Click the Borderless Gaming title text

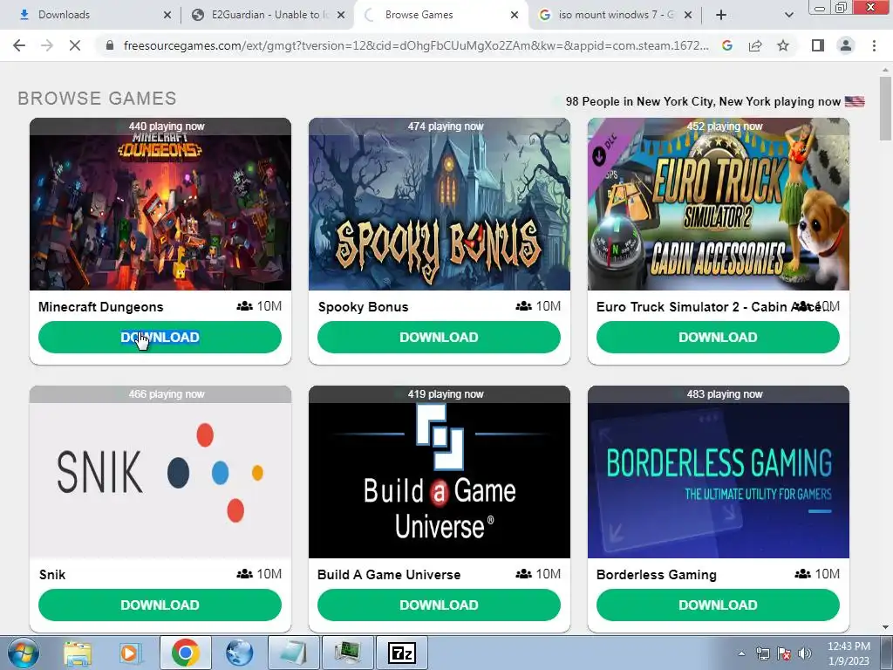coord(657,575)
